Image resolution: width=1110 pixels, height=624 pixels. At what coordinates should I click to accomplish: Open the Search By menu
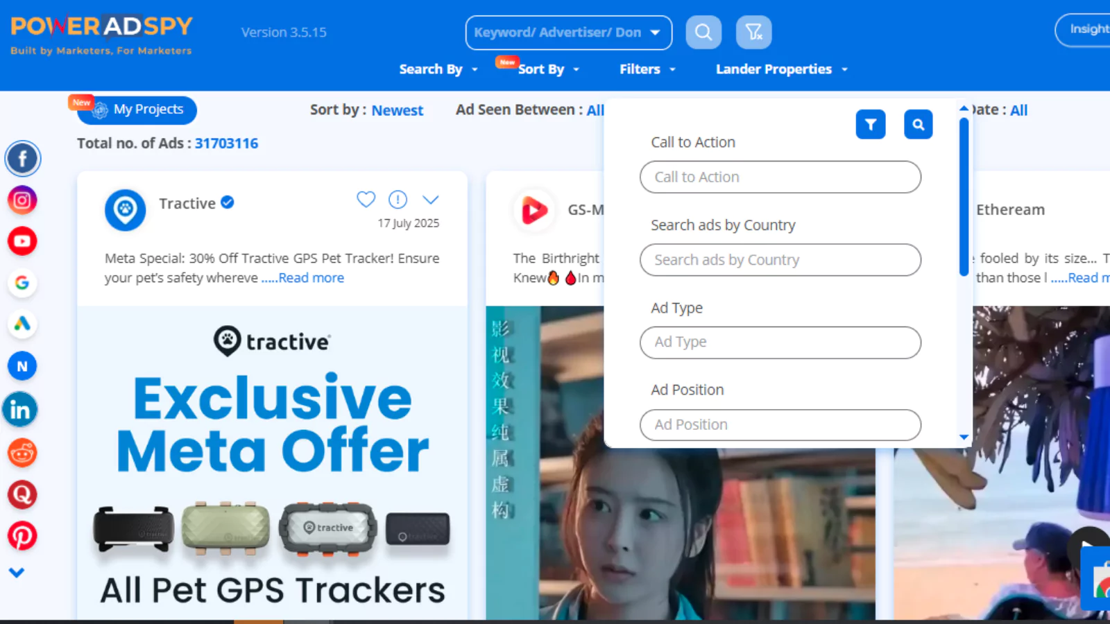click(x=438, y=69)
